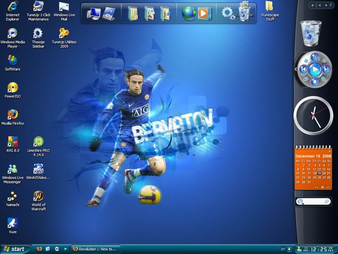Select December 25 in the calendar
338x254 pixels.
click(x=315, y=177)
